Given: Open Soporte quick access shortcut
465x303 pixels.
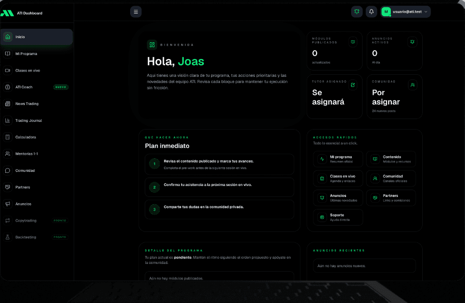Looking at the screenshot, I should [x=338, y=217].
